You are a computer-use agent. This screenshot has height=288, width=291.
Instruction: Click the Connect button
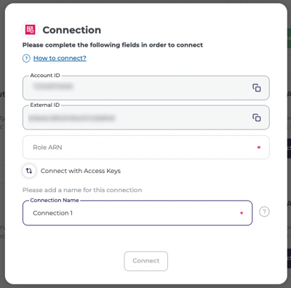tap(146, 261)
